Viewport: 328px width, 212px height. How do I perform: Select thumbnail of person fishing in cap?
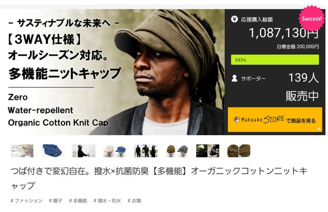point(84,150)
